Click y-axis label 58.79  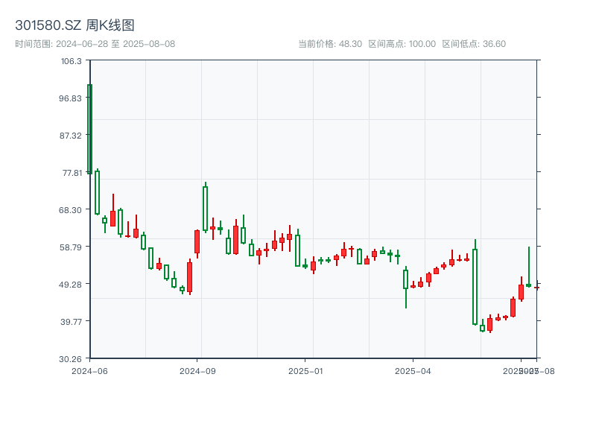click(x=70, y=247)
